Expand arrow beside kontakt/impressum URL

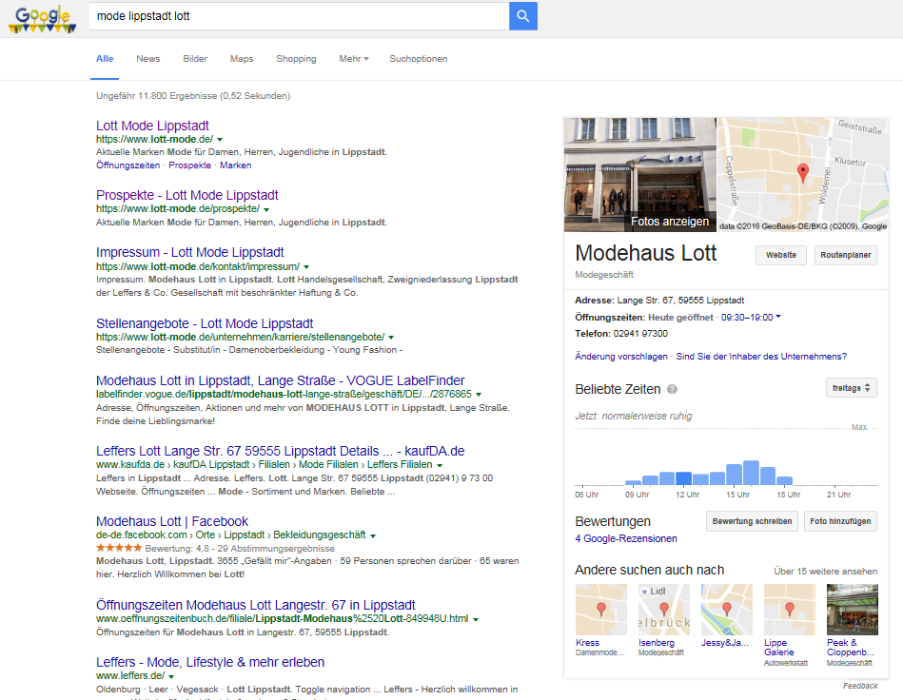[x=306, y=267]
